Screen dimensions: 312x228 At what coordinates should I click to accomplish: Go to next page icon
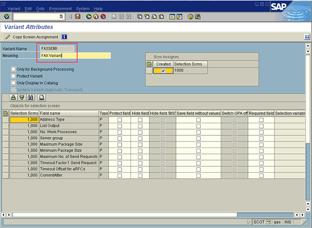click(x=154, y=16)
